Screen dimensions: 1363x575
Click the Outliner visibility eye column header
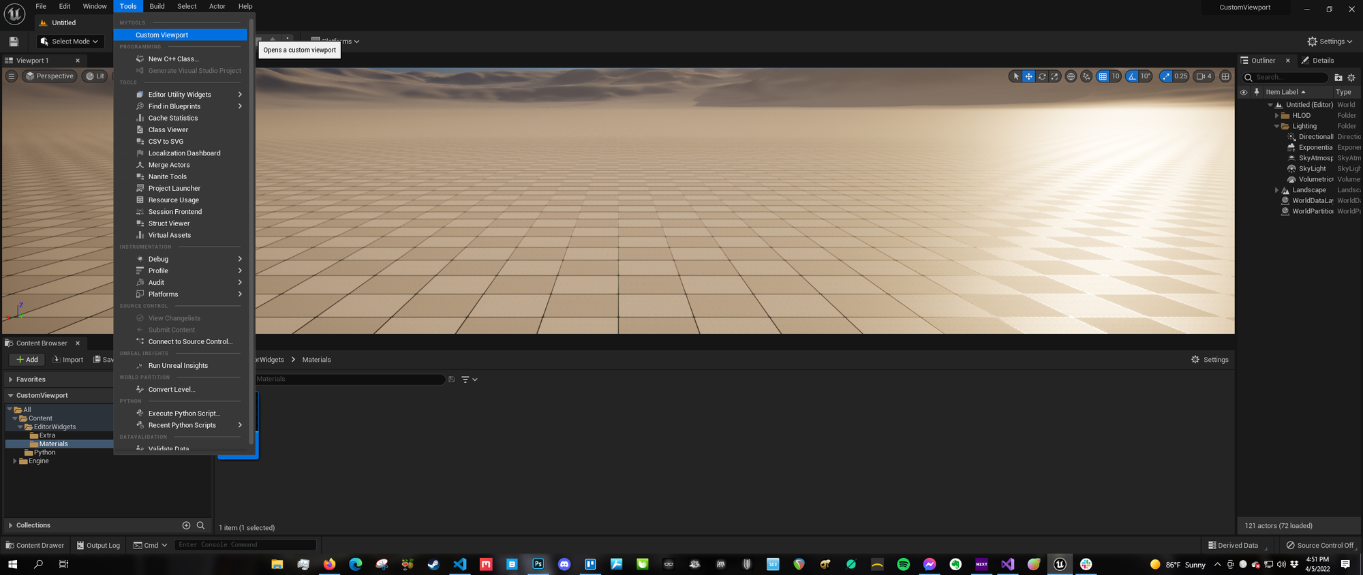(x=1244, y=92)
